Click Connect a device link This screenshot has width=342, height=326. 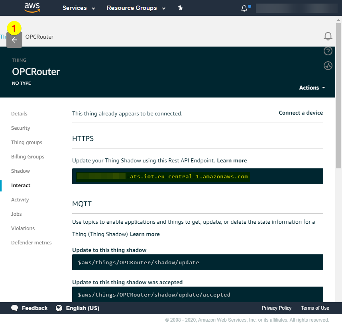pos(301,113)
